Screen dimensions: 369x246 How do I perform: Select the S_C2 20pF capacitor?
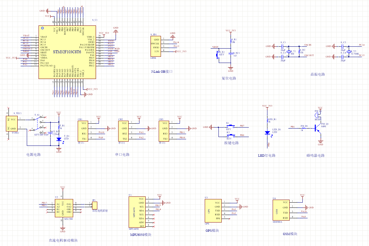click(343, 46)
